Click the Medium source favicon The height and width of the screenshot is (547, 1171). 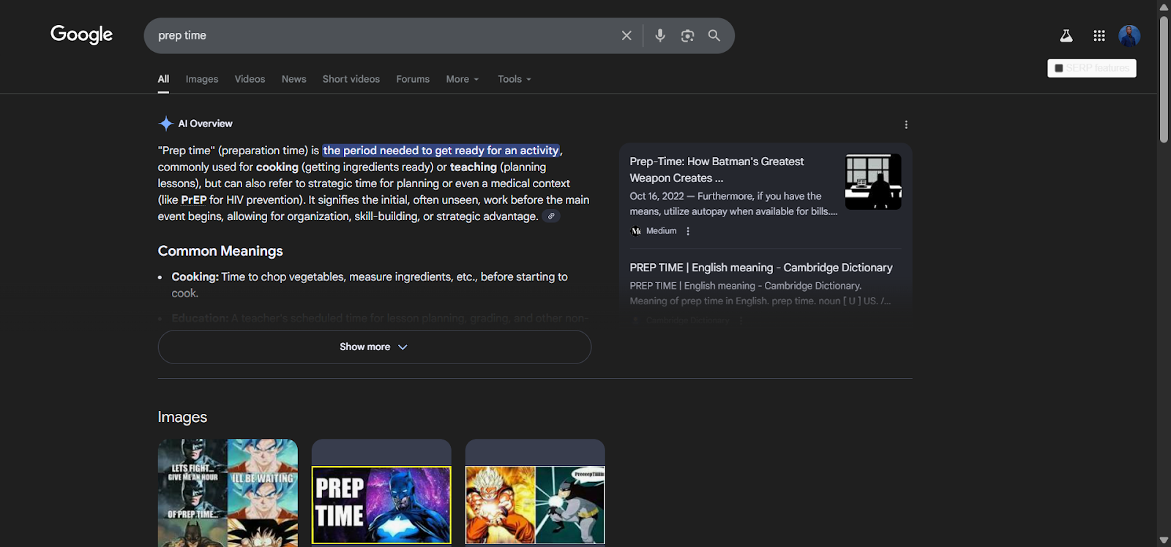[x=636, y=231]
